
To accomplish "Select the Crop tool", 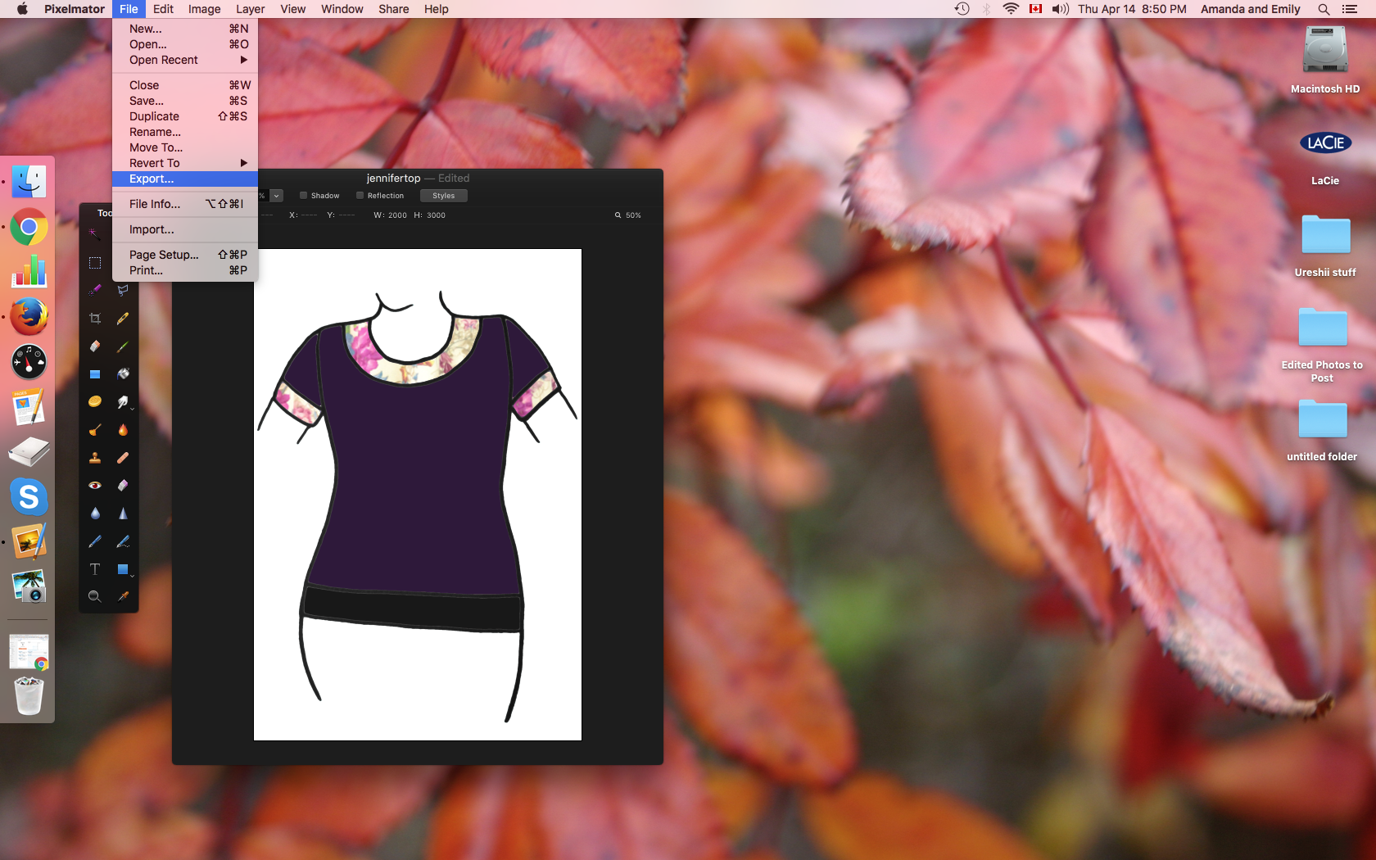I will (95, 318).
